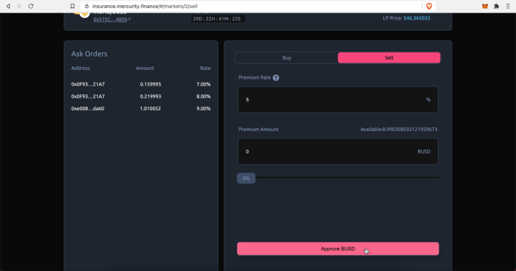This screenshot has width=516, height=271.
Task: Click the LP Price value $46.365033
Action: pyautogui.click(x=417, y=18)
